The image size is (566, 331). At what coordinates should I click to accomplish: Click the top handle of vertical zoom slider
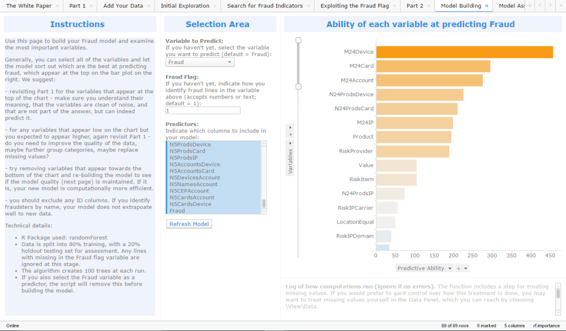298,40
